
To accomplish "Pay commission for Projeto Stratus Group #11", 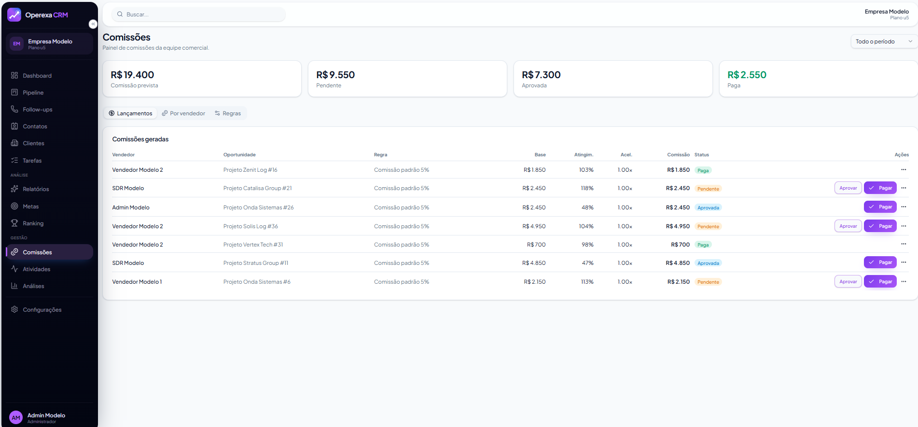I will [x=880, y=262].
